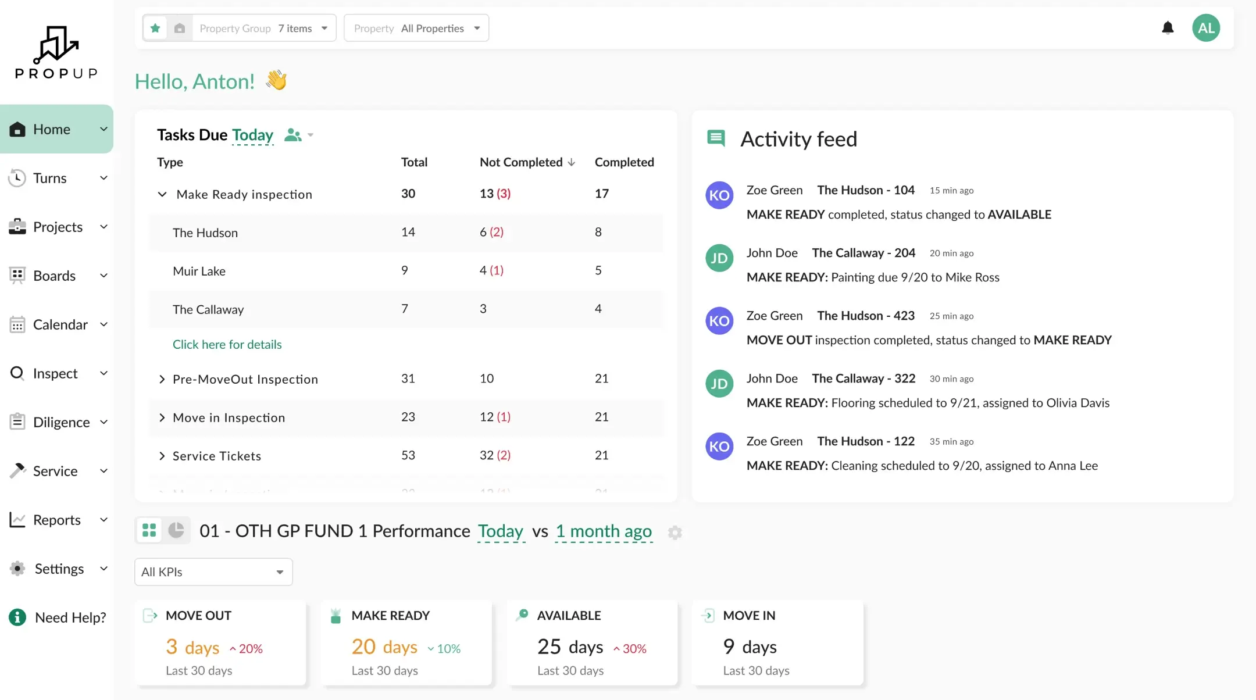Screen dimensions: 1256x700
Task: Expand the Service Tickets row
Action: pos(162,456)
